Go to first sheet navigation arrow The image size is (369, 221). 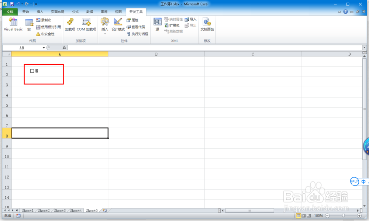[5, 210]
